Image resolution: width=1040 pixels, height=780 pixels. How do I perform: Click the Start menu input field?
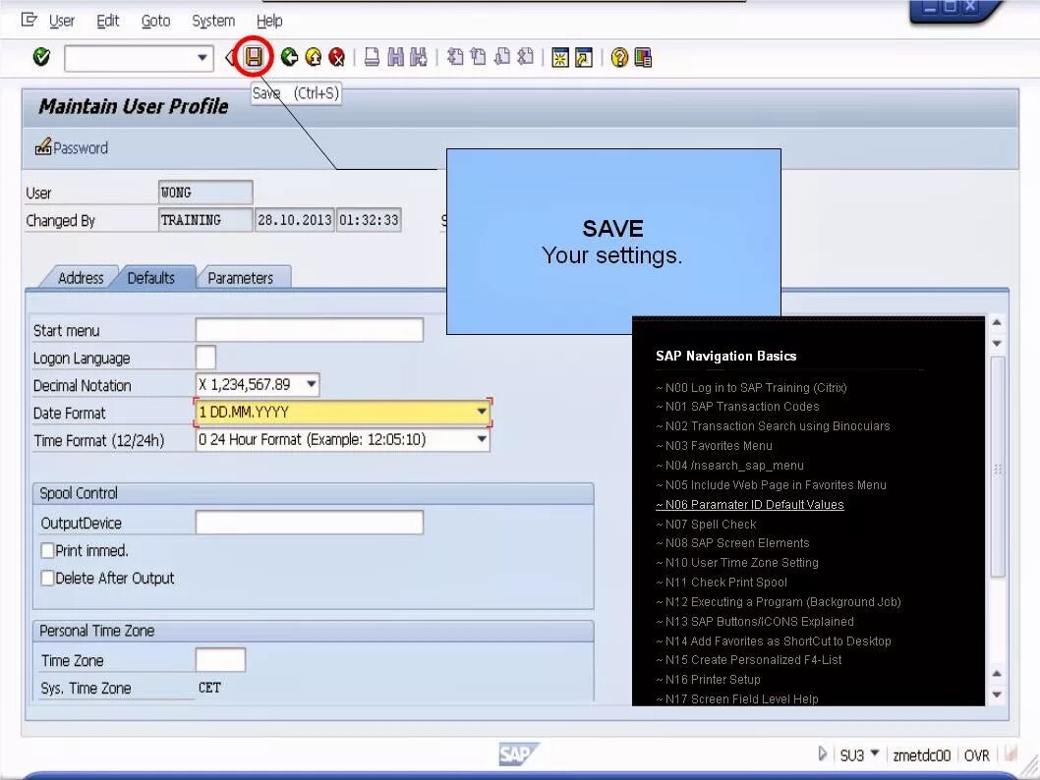pyautogui.click(x=309, y=329)
